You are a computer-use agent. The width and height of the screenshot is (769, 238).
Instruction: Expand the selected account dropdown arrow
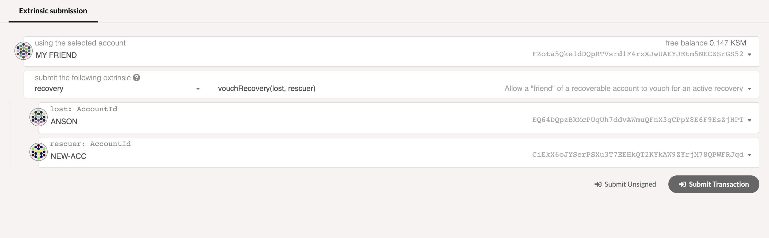(749, 54)
